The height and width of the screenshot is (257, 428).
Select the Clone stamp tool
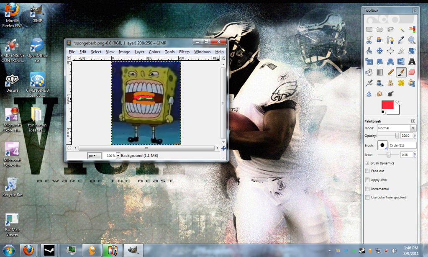(390, 83)
